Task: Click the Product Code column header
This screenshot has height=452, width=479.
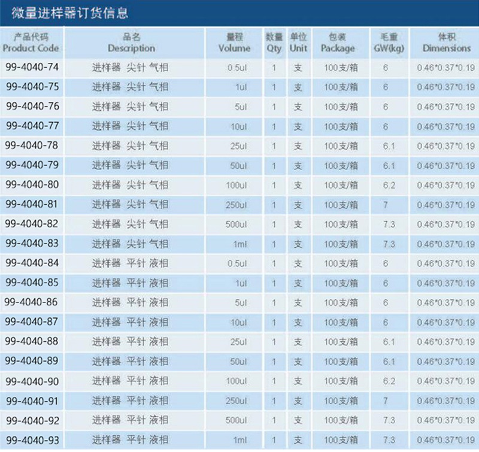Action: pyautogui.click(x=32, y=43)
